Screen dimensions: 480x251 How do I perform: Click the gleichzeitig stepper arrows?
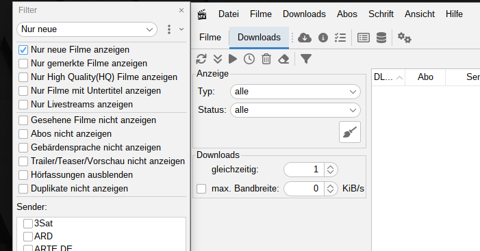(330, 170)
